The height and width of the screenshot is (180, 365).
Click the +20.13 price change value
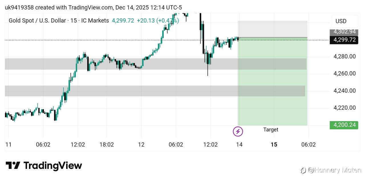point(145,21)
